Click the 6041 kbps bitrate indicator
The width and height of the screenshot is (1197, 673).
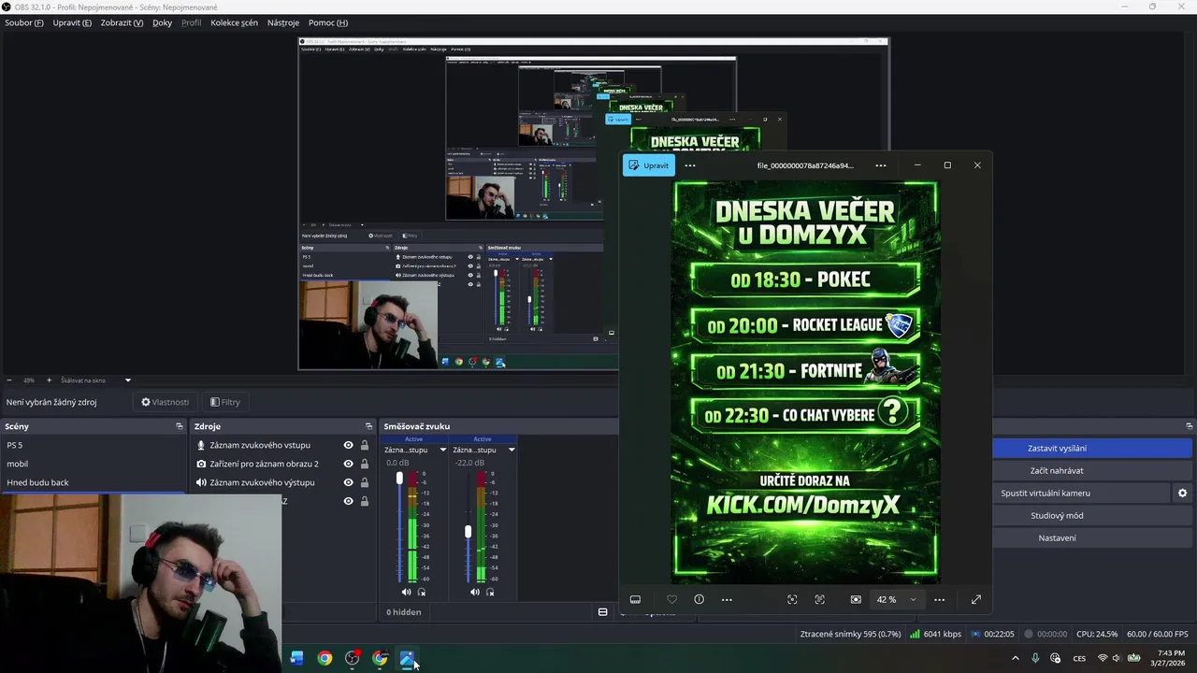(936, 634)
